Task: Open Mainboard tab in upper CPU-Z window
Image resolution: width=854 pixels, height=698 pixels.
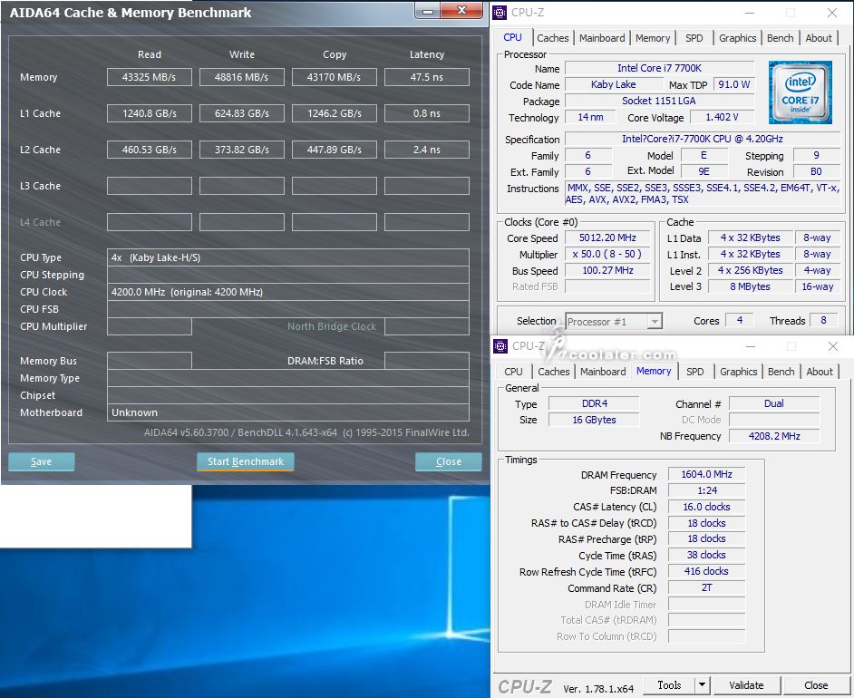Action: 602,38
